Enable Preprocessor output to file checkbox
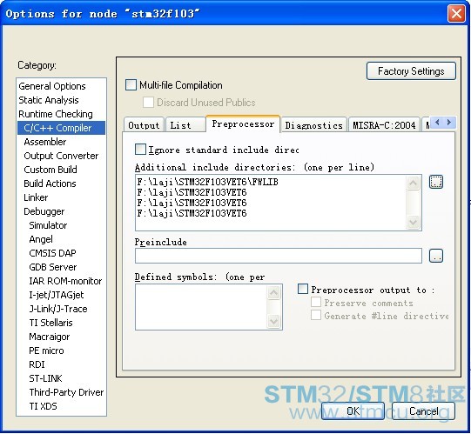This screenshot has height=434, width=471. tap(303, 289)
